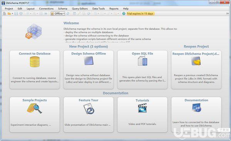Open the Reports menu
The width and height of the screenshot is (231, 141).
click(x=114, y=9)
